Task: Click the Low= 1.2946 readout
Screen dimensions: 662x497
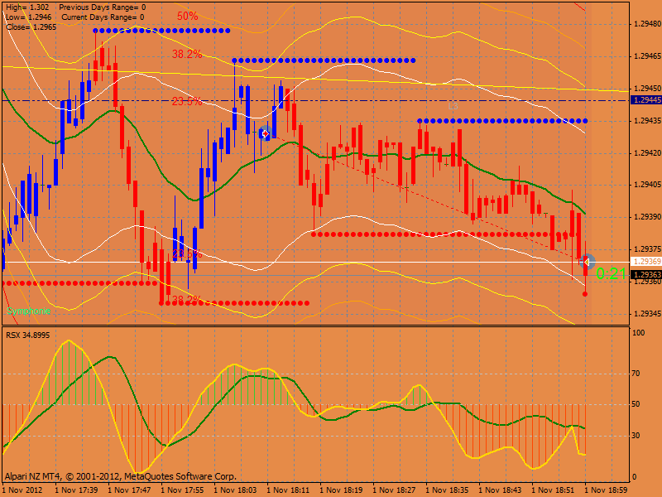Action: [29, 17]
